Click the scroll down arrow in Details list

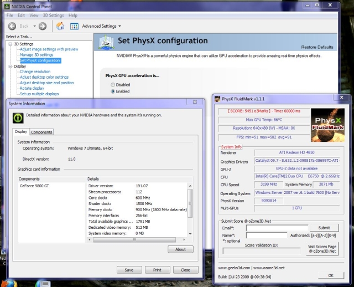(x=190, y=234)
